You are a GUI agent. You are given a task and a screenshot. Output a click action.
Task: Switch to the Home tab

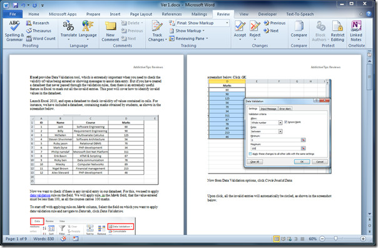coord(34,14)
